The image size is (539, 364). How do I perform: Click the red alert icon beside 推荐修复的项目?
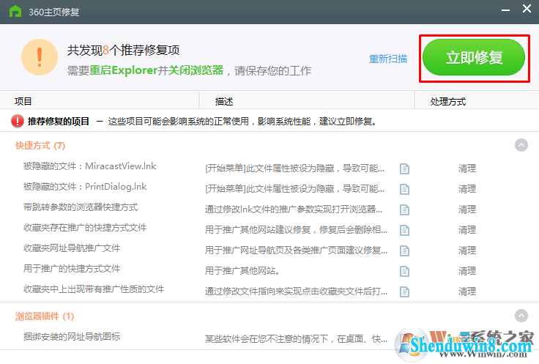17,121
